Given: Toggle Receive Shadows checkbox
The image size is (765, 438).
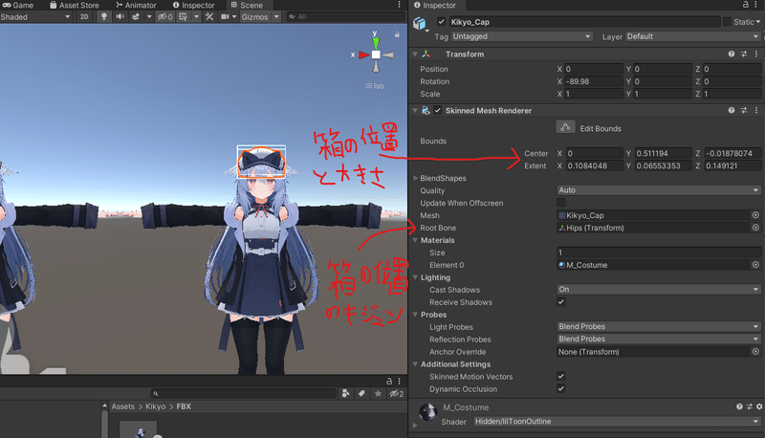Looking at the screenshot, I should tap(561, 301).
